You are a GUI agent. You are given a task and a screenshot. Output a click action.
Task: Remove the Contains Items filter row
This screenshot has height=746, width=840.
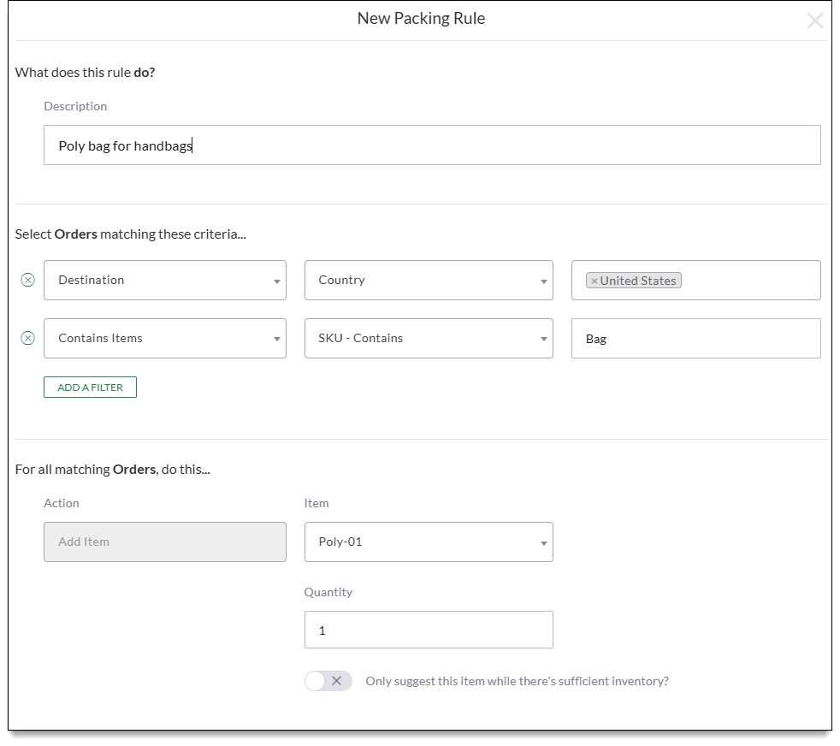pyautogui.click(x=27, y=338)
